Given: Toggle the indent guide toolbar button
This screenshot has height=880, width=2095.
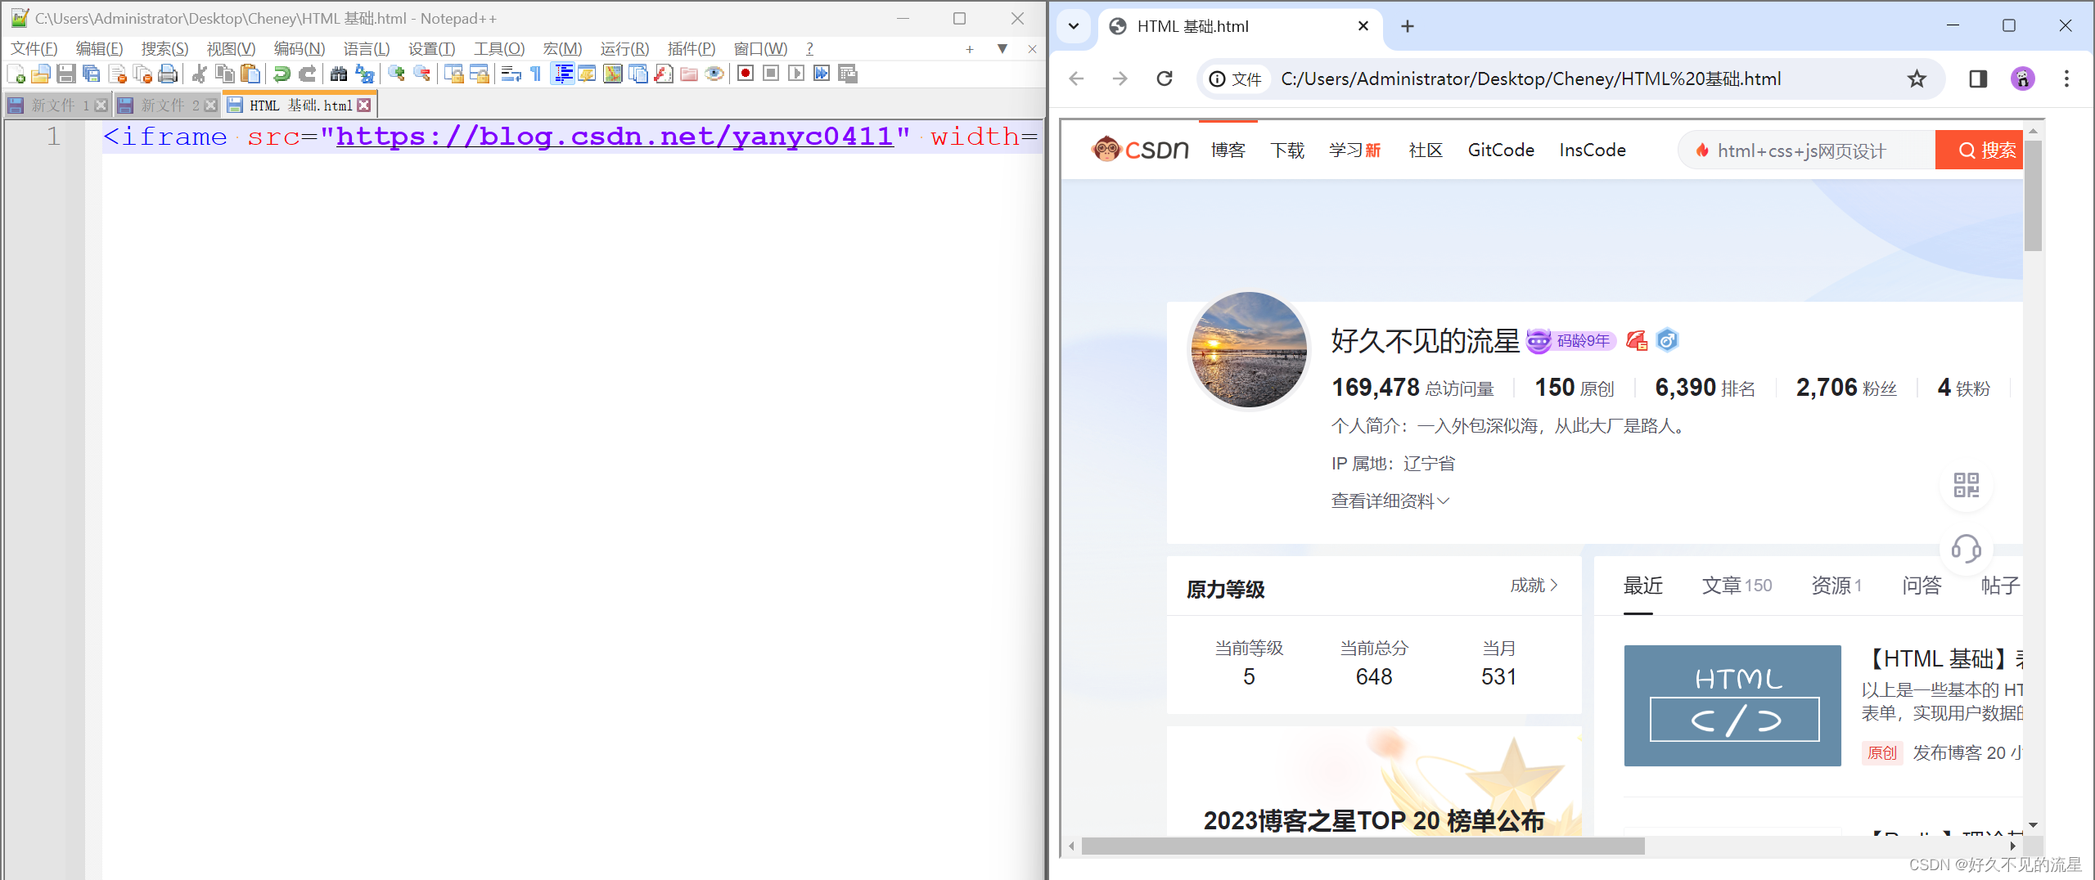Looking at the screenshot, I should pyautogui.click(x=562, y=74).
